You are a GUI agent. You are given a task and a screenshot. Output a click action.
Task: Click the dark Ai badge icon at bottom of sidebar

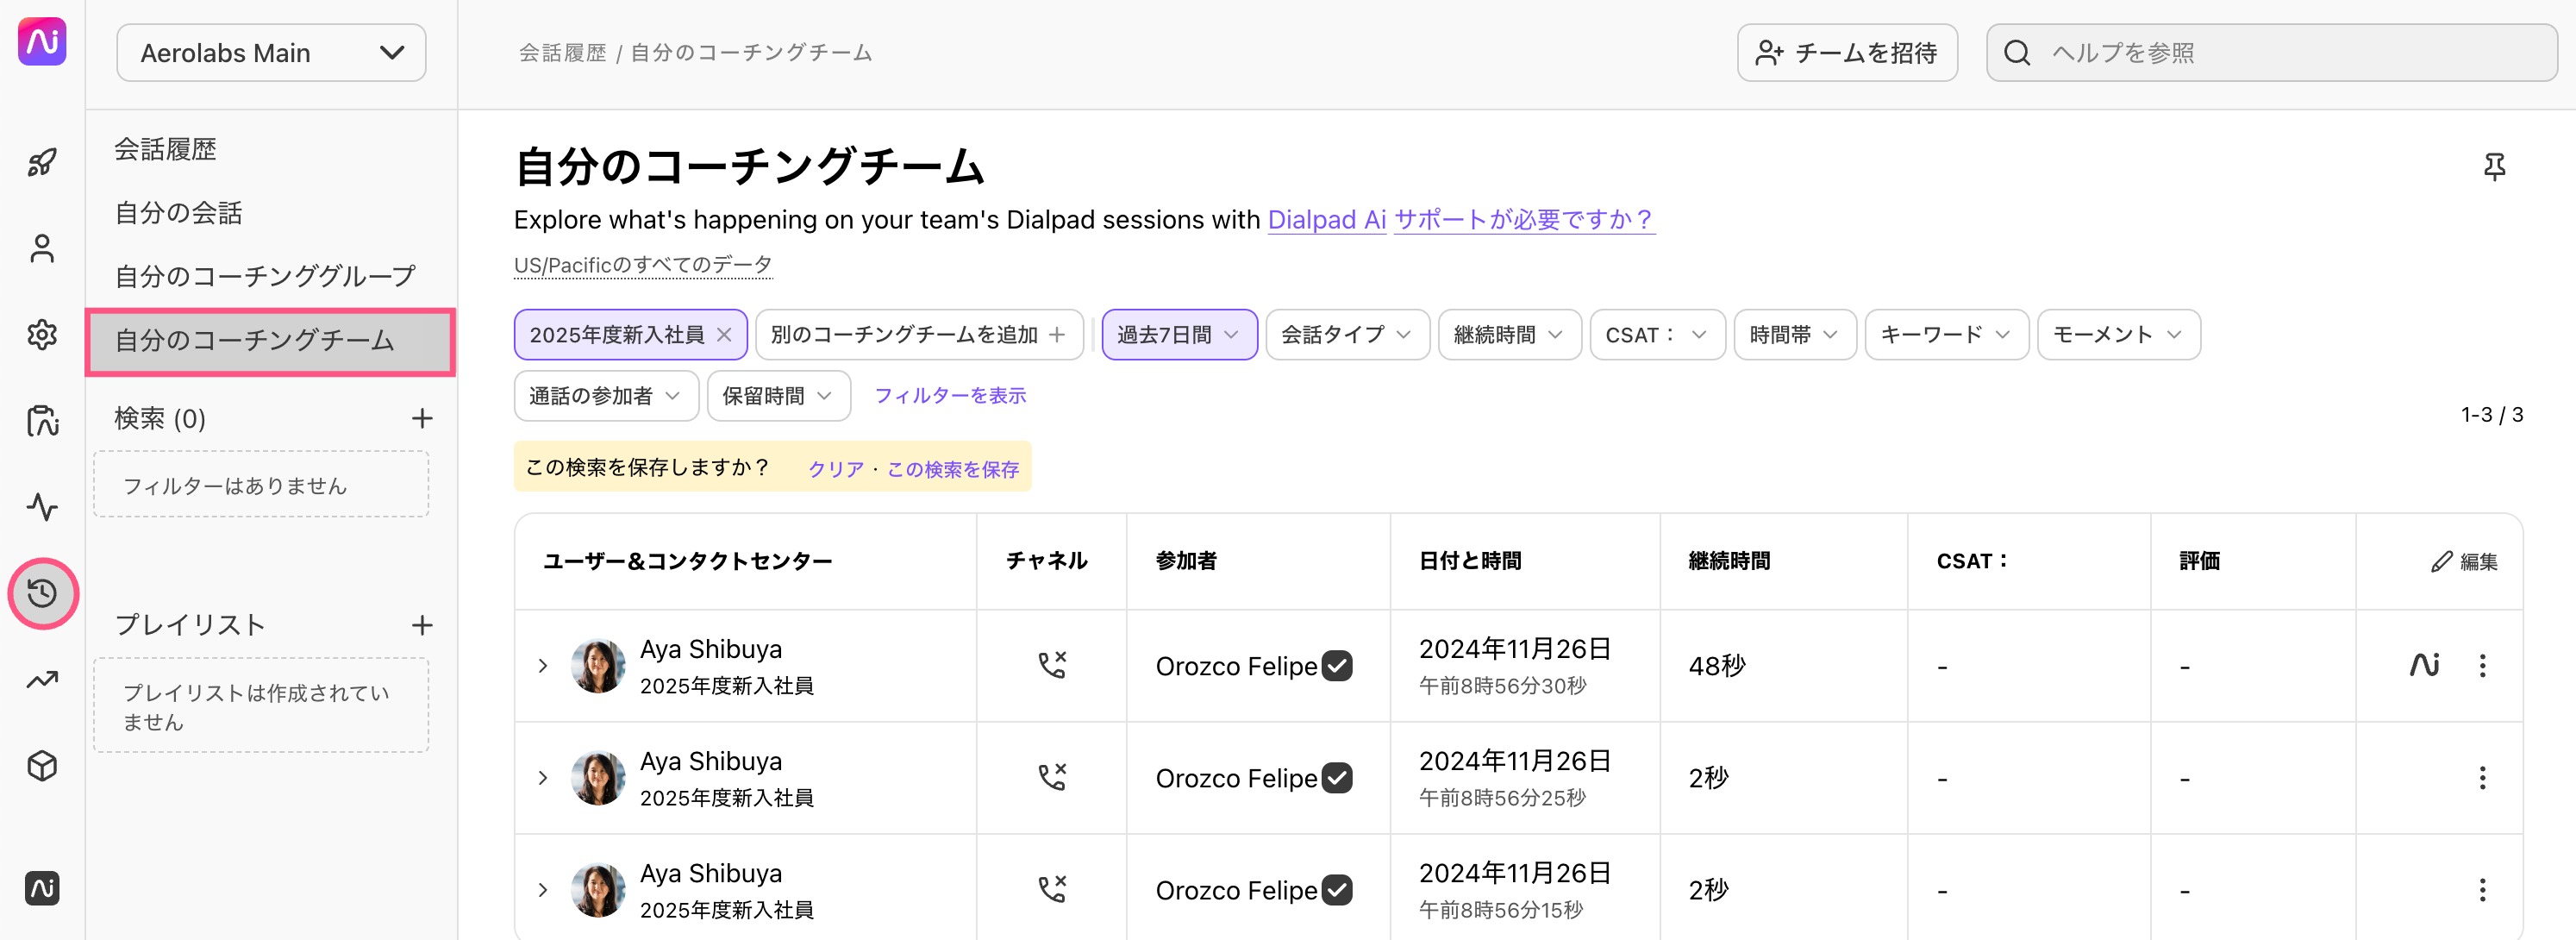pyautogui.click(x=42, y=888)
